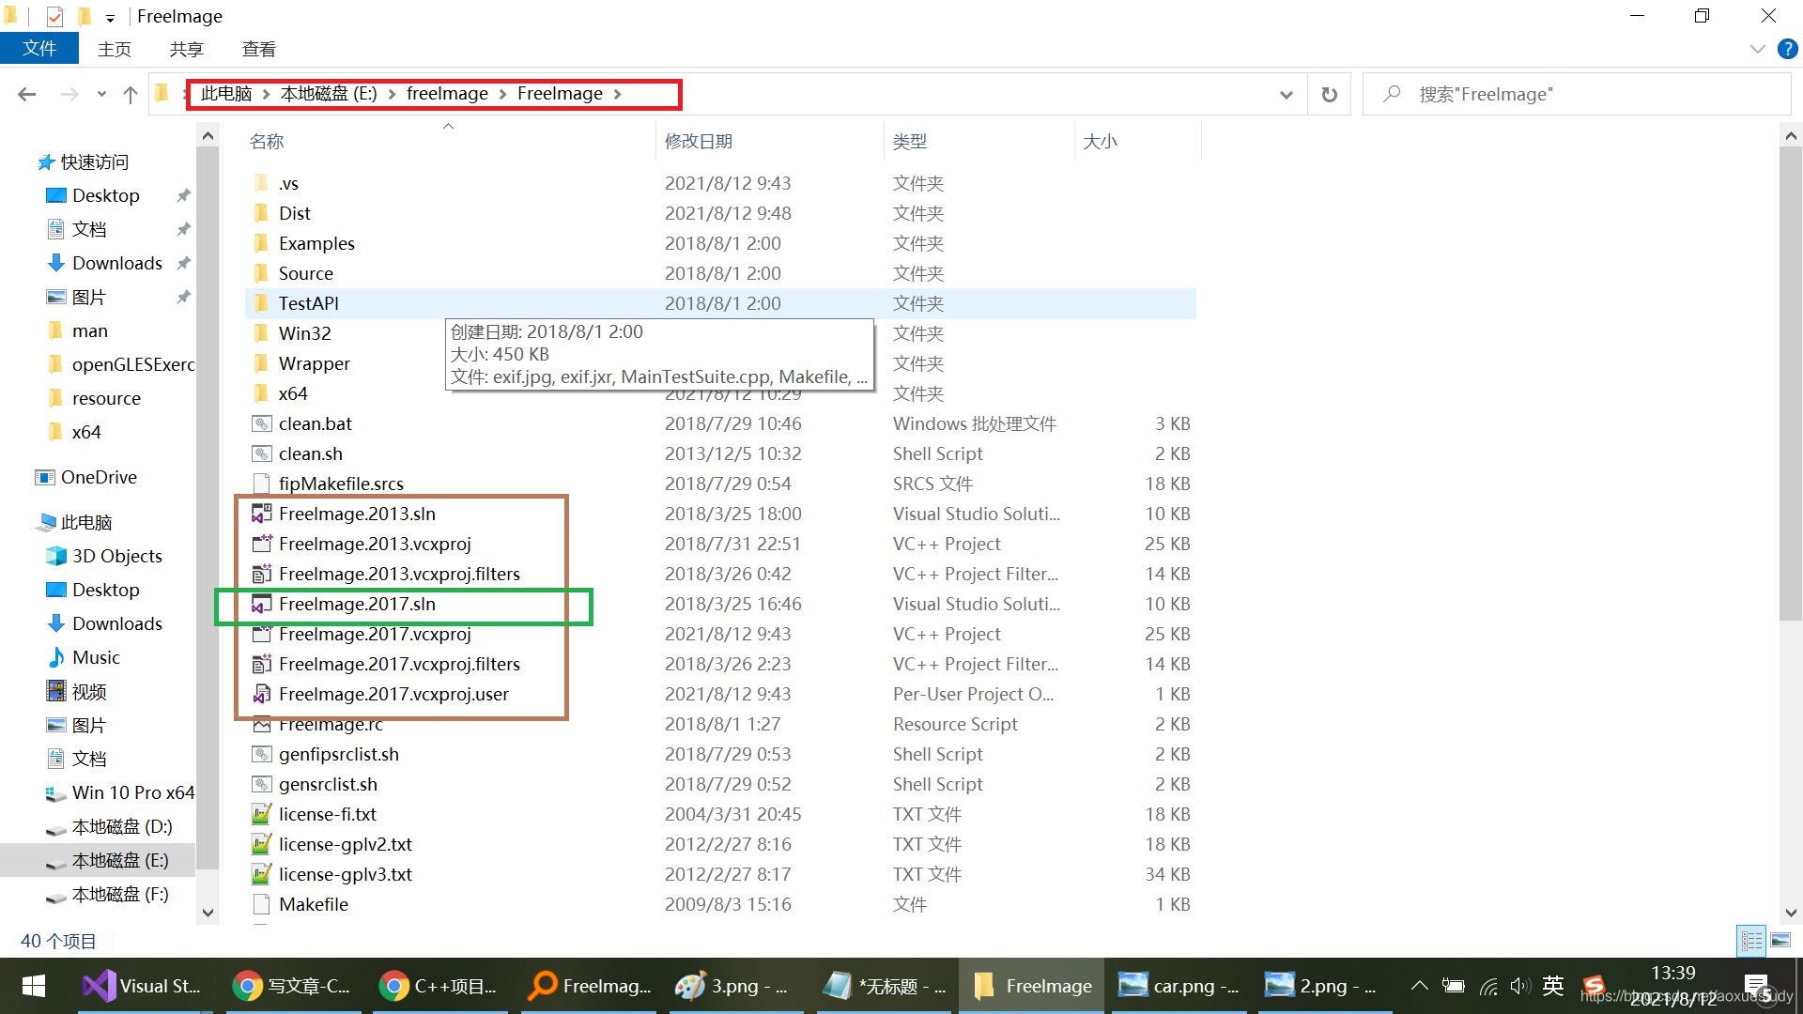Open 3D Objects in the navigation pane
1803x1014 pixels.
tap(116, 556)
